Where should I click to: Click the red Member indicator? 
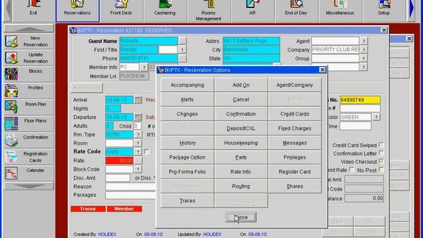(x=124, y=209)
